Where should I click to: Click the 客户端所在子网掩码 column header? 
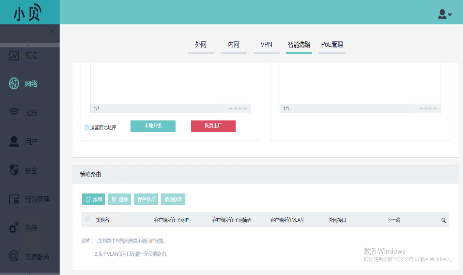click(x=232, y=220)
